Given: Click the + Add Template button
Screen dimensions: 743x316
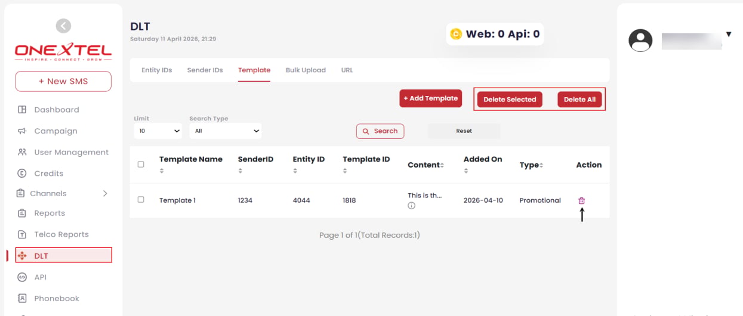Looking at the screenshot, I should pyautogui.click(x=431, y=98).
